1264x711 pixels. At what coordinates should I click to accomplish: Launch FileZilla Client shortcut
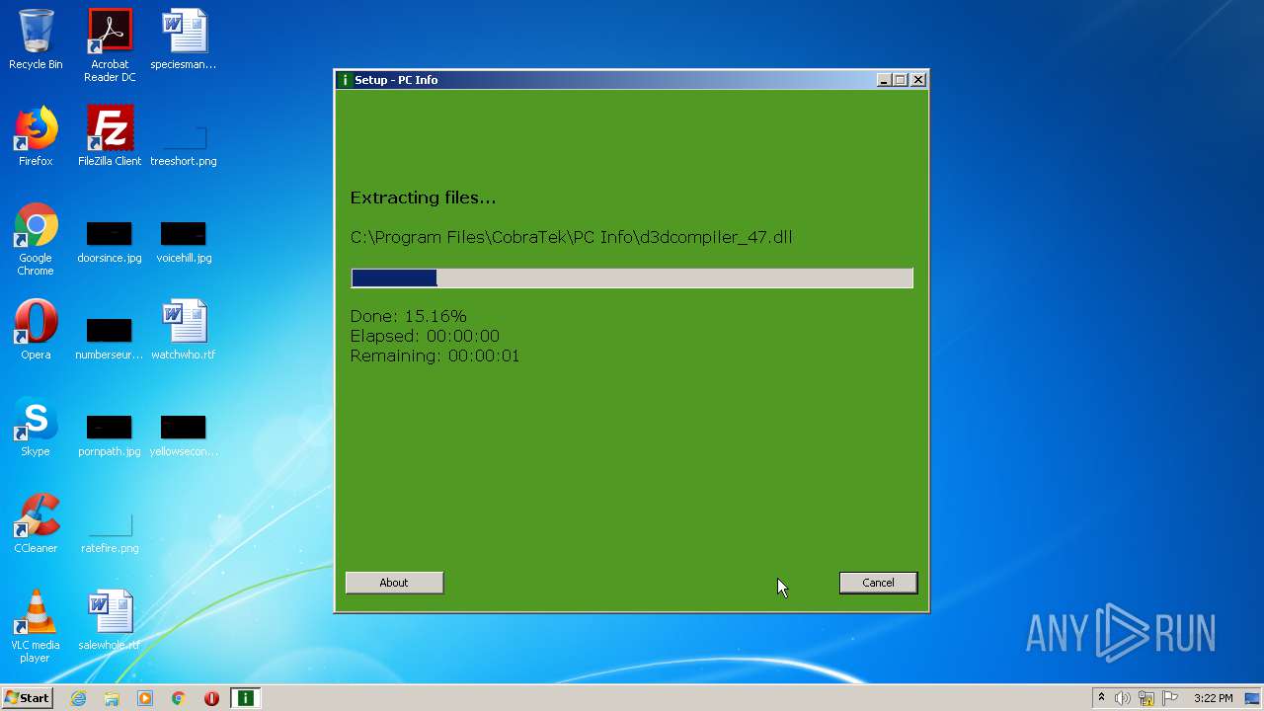tap(110, 136)
